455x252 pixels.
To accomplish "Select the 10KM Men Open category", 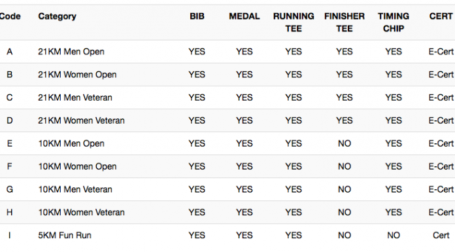I will [x=71, y=143].
